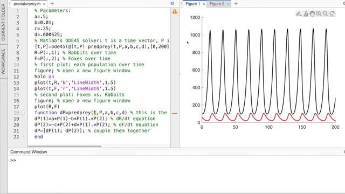Viewport: 345px width, 194px height.
Task: Click the '% Parameters:' comment line
Action: pos(53,11)
